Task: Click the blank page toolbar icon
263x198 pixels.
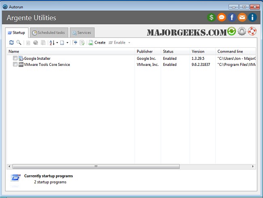Action: point(62,43)
